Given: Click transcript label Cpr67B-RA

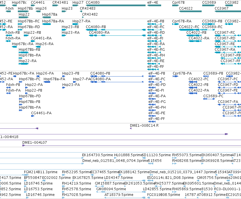Looking at the screenshot, I should [182, 21].
